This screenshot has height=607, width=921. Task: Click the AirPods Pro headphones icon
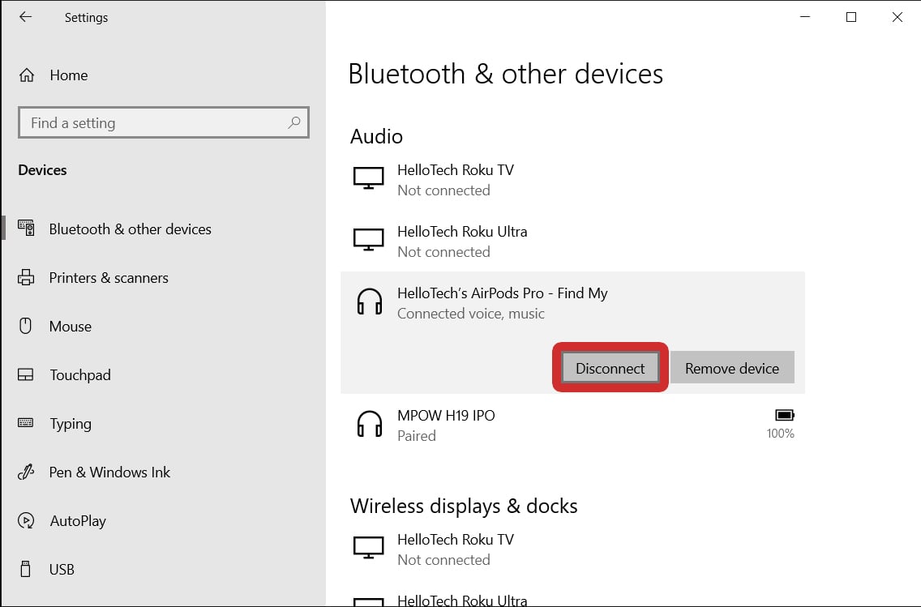(x=370, y=303)
